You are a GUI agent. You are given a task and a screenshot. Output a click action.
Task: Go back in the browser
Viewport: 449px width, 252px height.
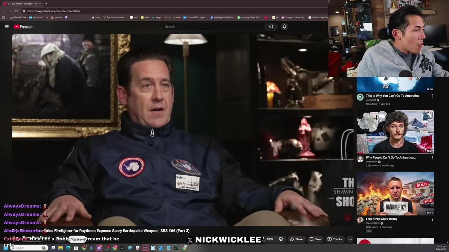pos(4,11)
